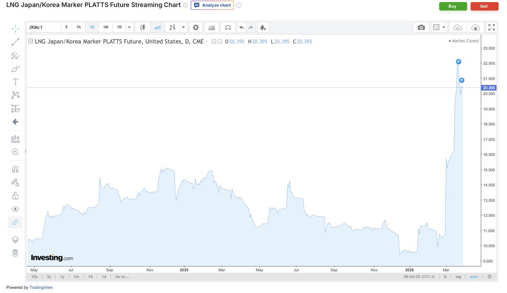Open chart properties gear in top toolbar
507x293 pixels.
click(x=196, y=27)
